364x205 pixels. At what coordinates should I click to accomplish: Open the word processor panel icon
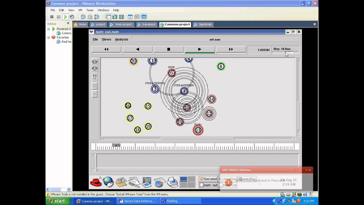tap(134, 182)
